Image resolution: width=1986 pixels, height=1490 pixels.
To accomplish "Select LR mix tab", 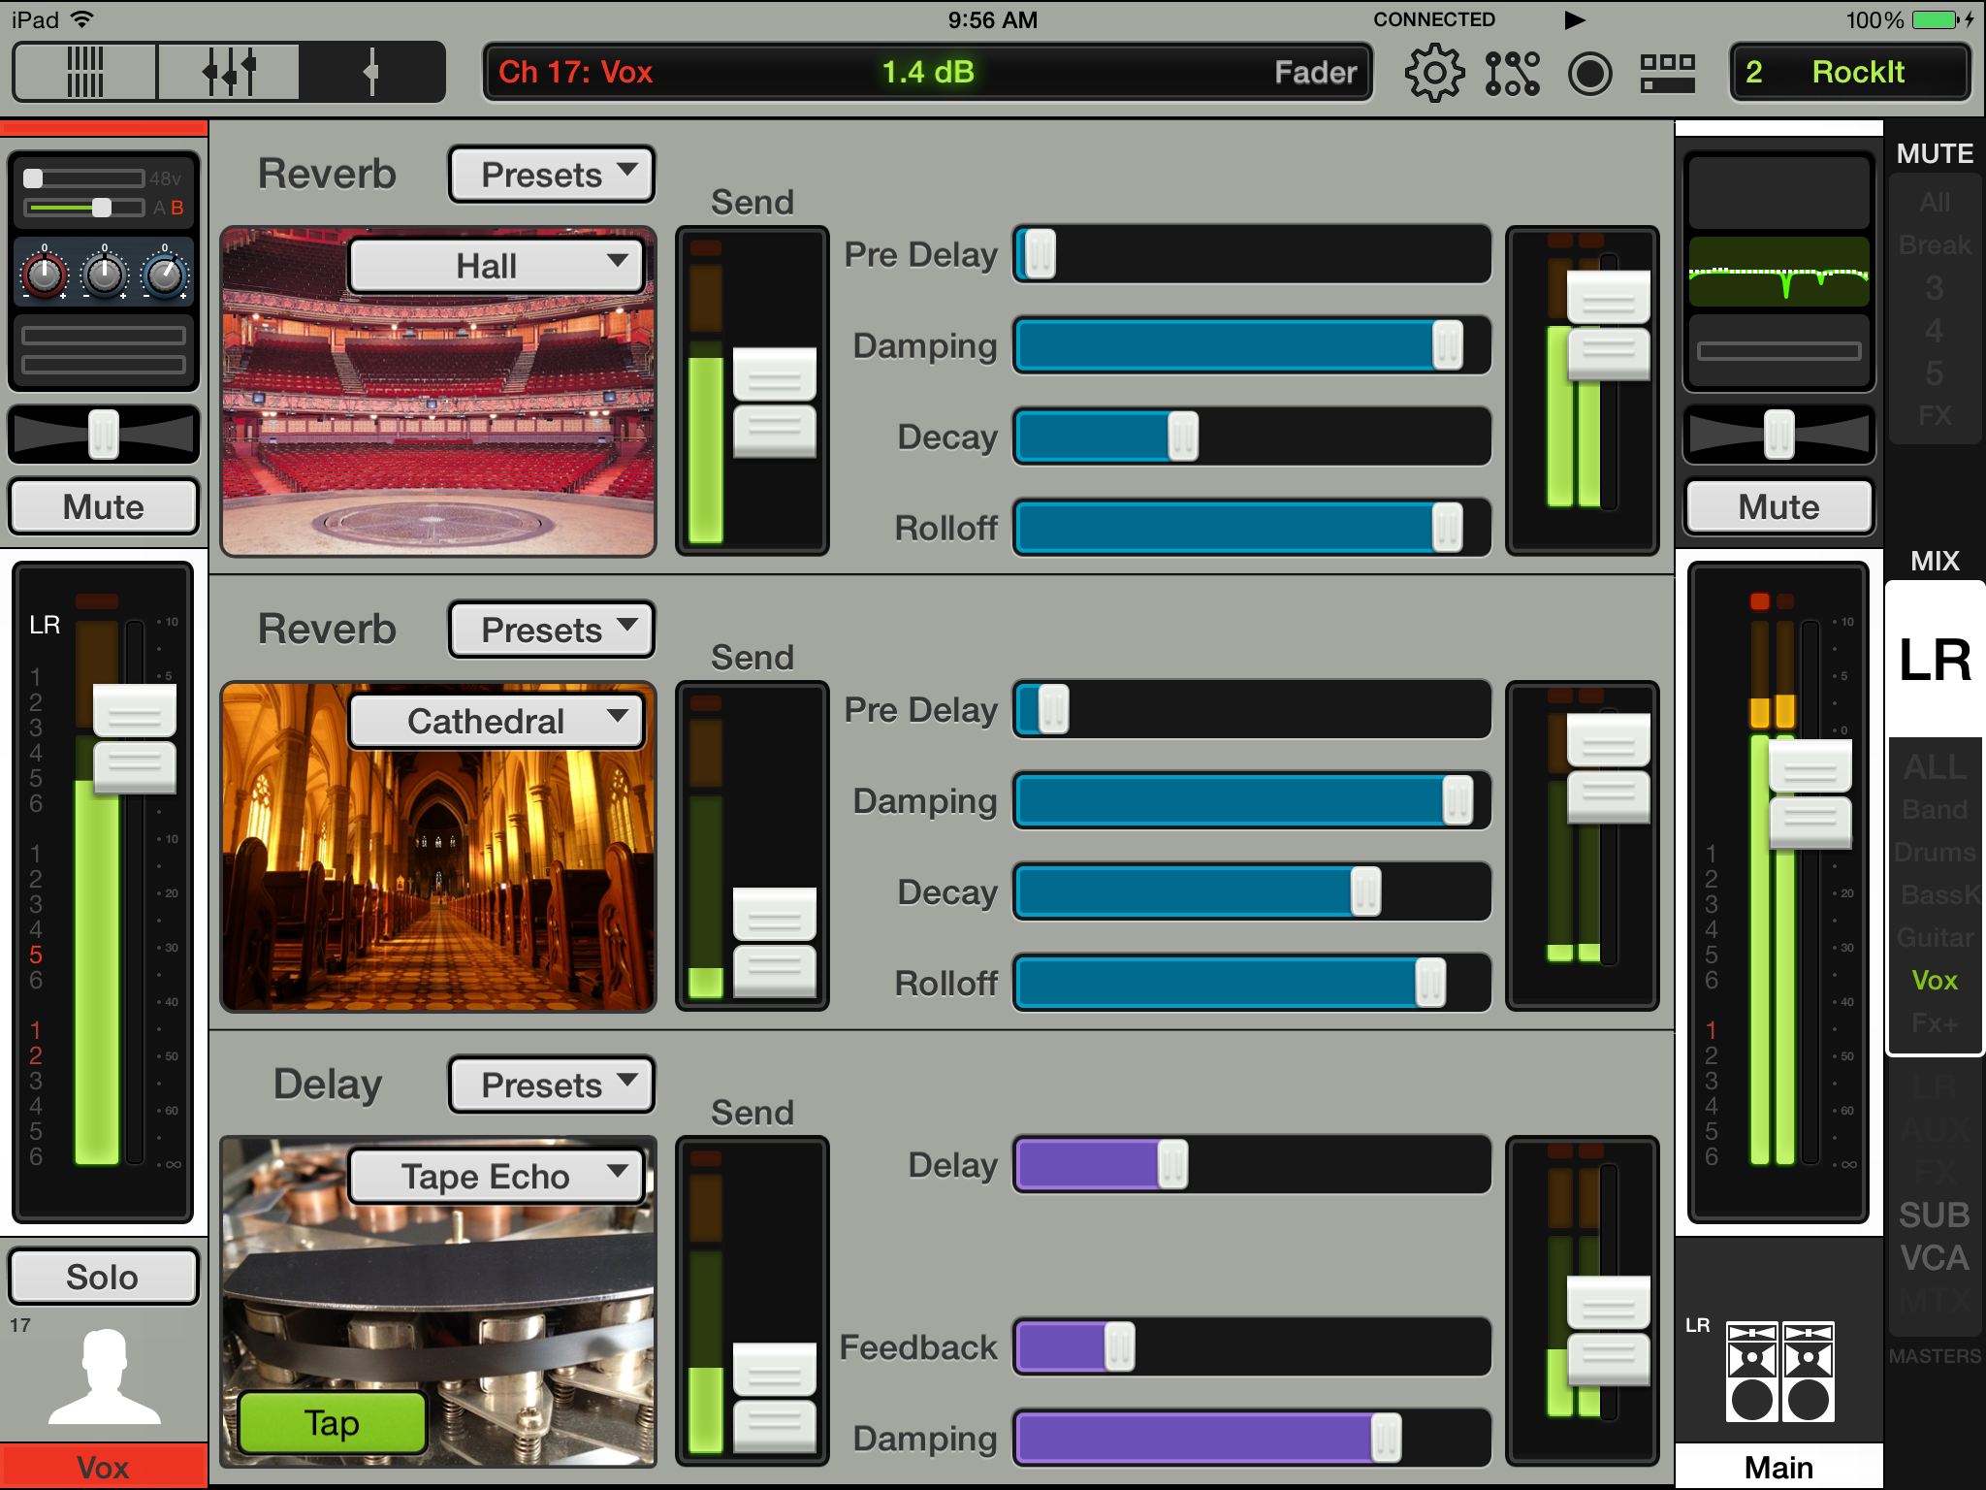I will pos(1934,662).
